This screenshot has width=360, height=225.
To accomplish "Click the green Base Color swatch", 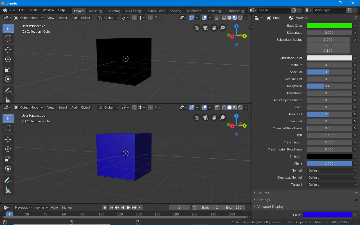I will click(329, 26).
